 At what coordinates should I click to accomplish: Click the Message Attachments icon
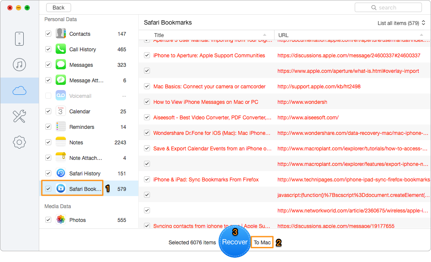[x=61, y=80]
